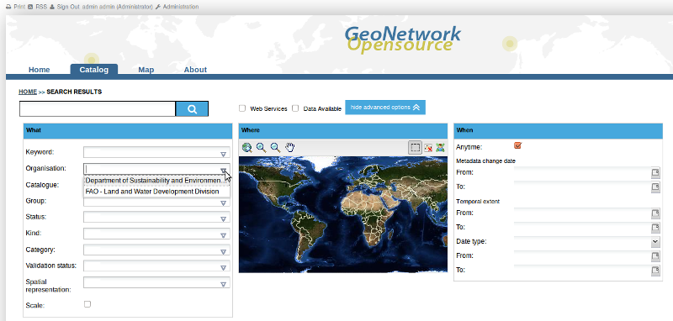Collapse the Organisation dropdown arrow
This screenshot has width=673, height=321.
pyautogui.click(x=223, y=170)
